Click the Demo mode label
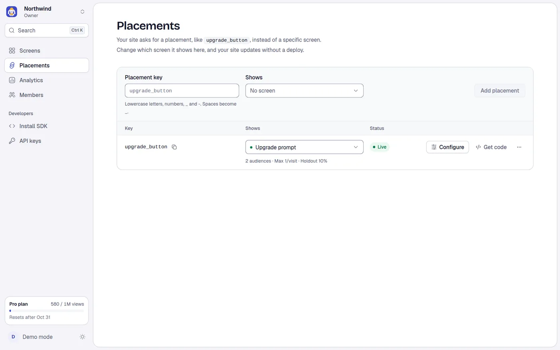Screen dimensions: 560x350 [x=38, y=337]
